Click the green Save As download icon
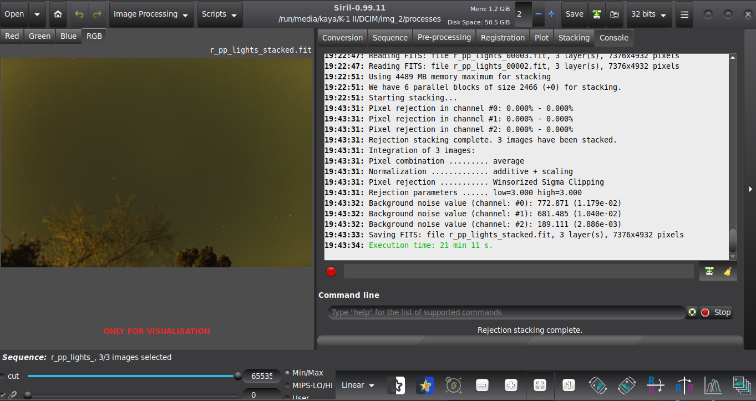756x401 pixels. pyautogui.click(x=597, y=14)
